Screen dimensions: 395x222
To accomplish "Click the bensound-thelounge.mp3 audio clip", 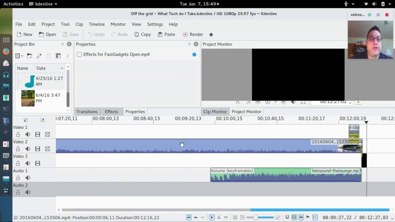I will pos(286,175).
